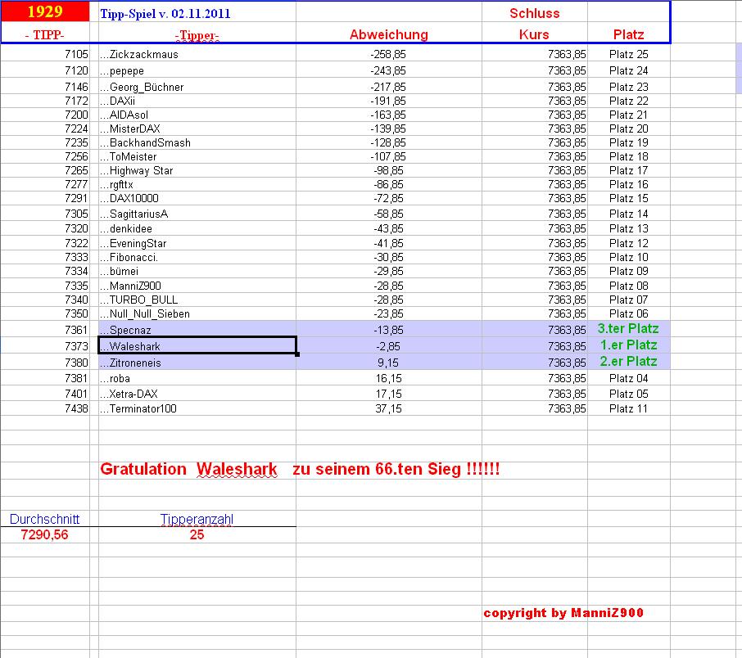The height and width of the screenshot is (658, 742).
Task: Select the outlined Waleshark cell
Action: [197, 345]
